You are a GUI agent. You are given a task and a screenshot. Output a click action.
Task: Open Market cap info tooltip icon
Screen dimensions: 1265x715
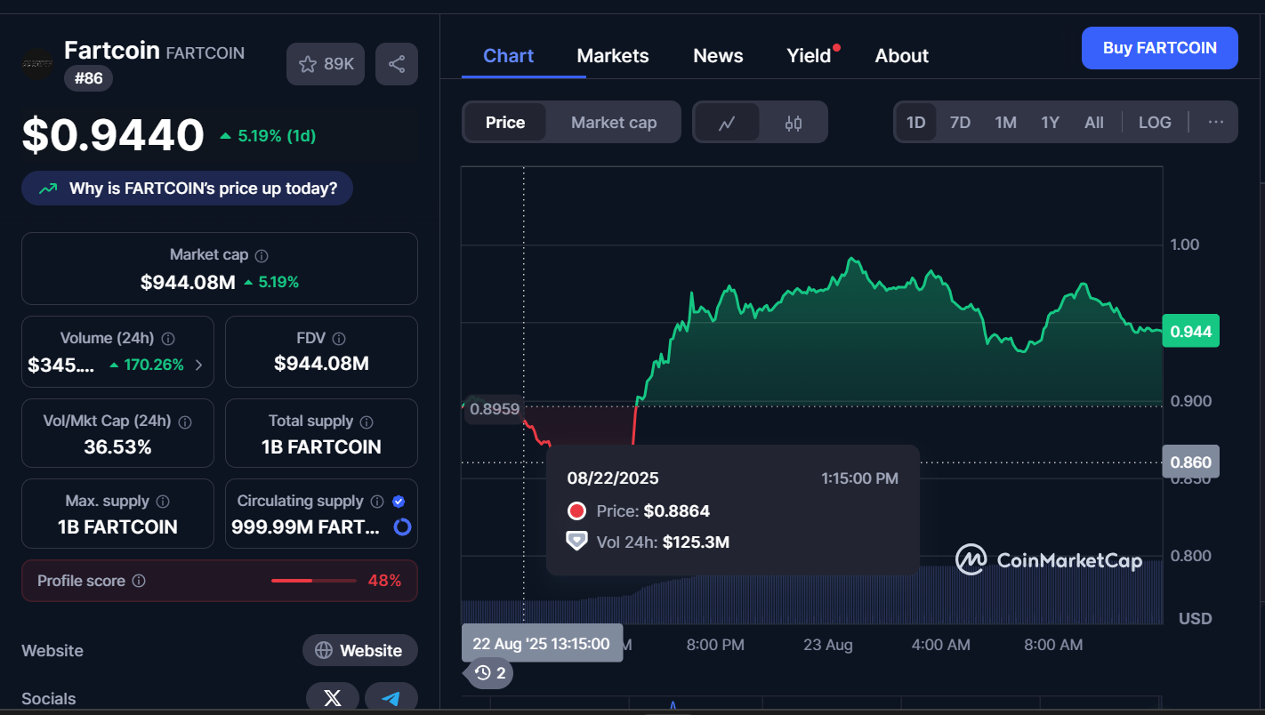[x=262, y=255]
